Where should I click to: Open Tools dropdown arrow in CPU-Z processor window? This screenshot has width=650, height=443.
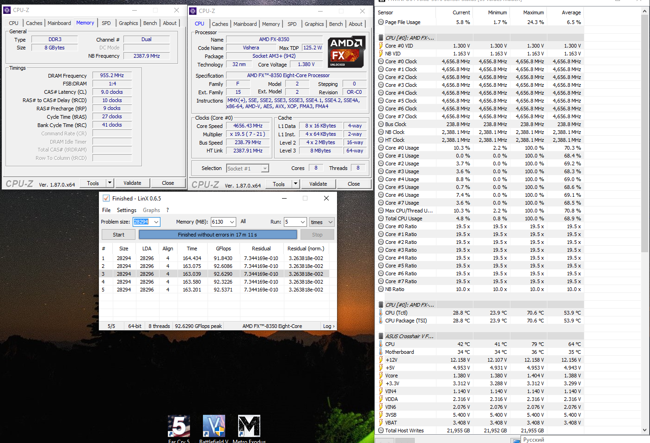pos(295,184)
